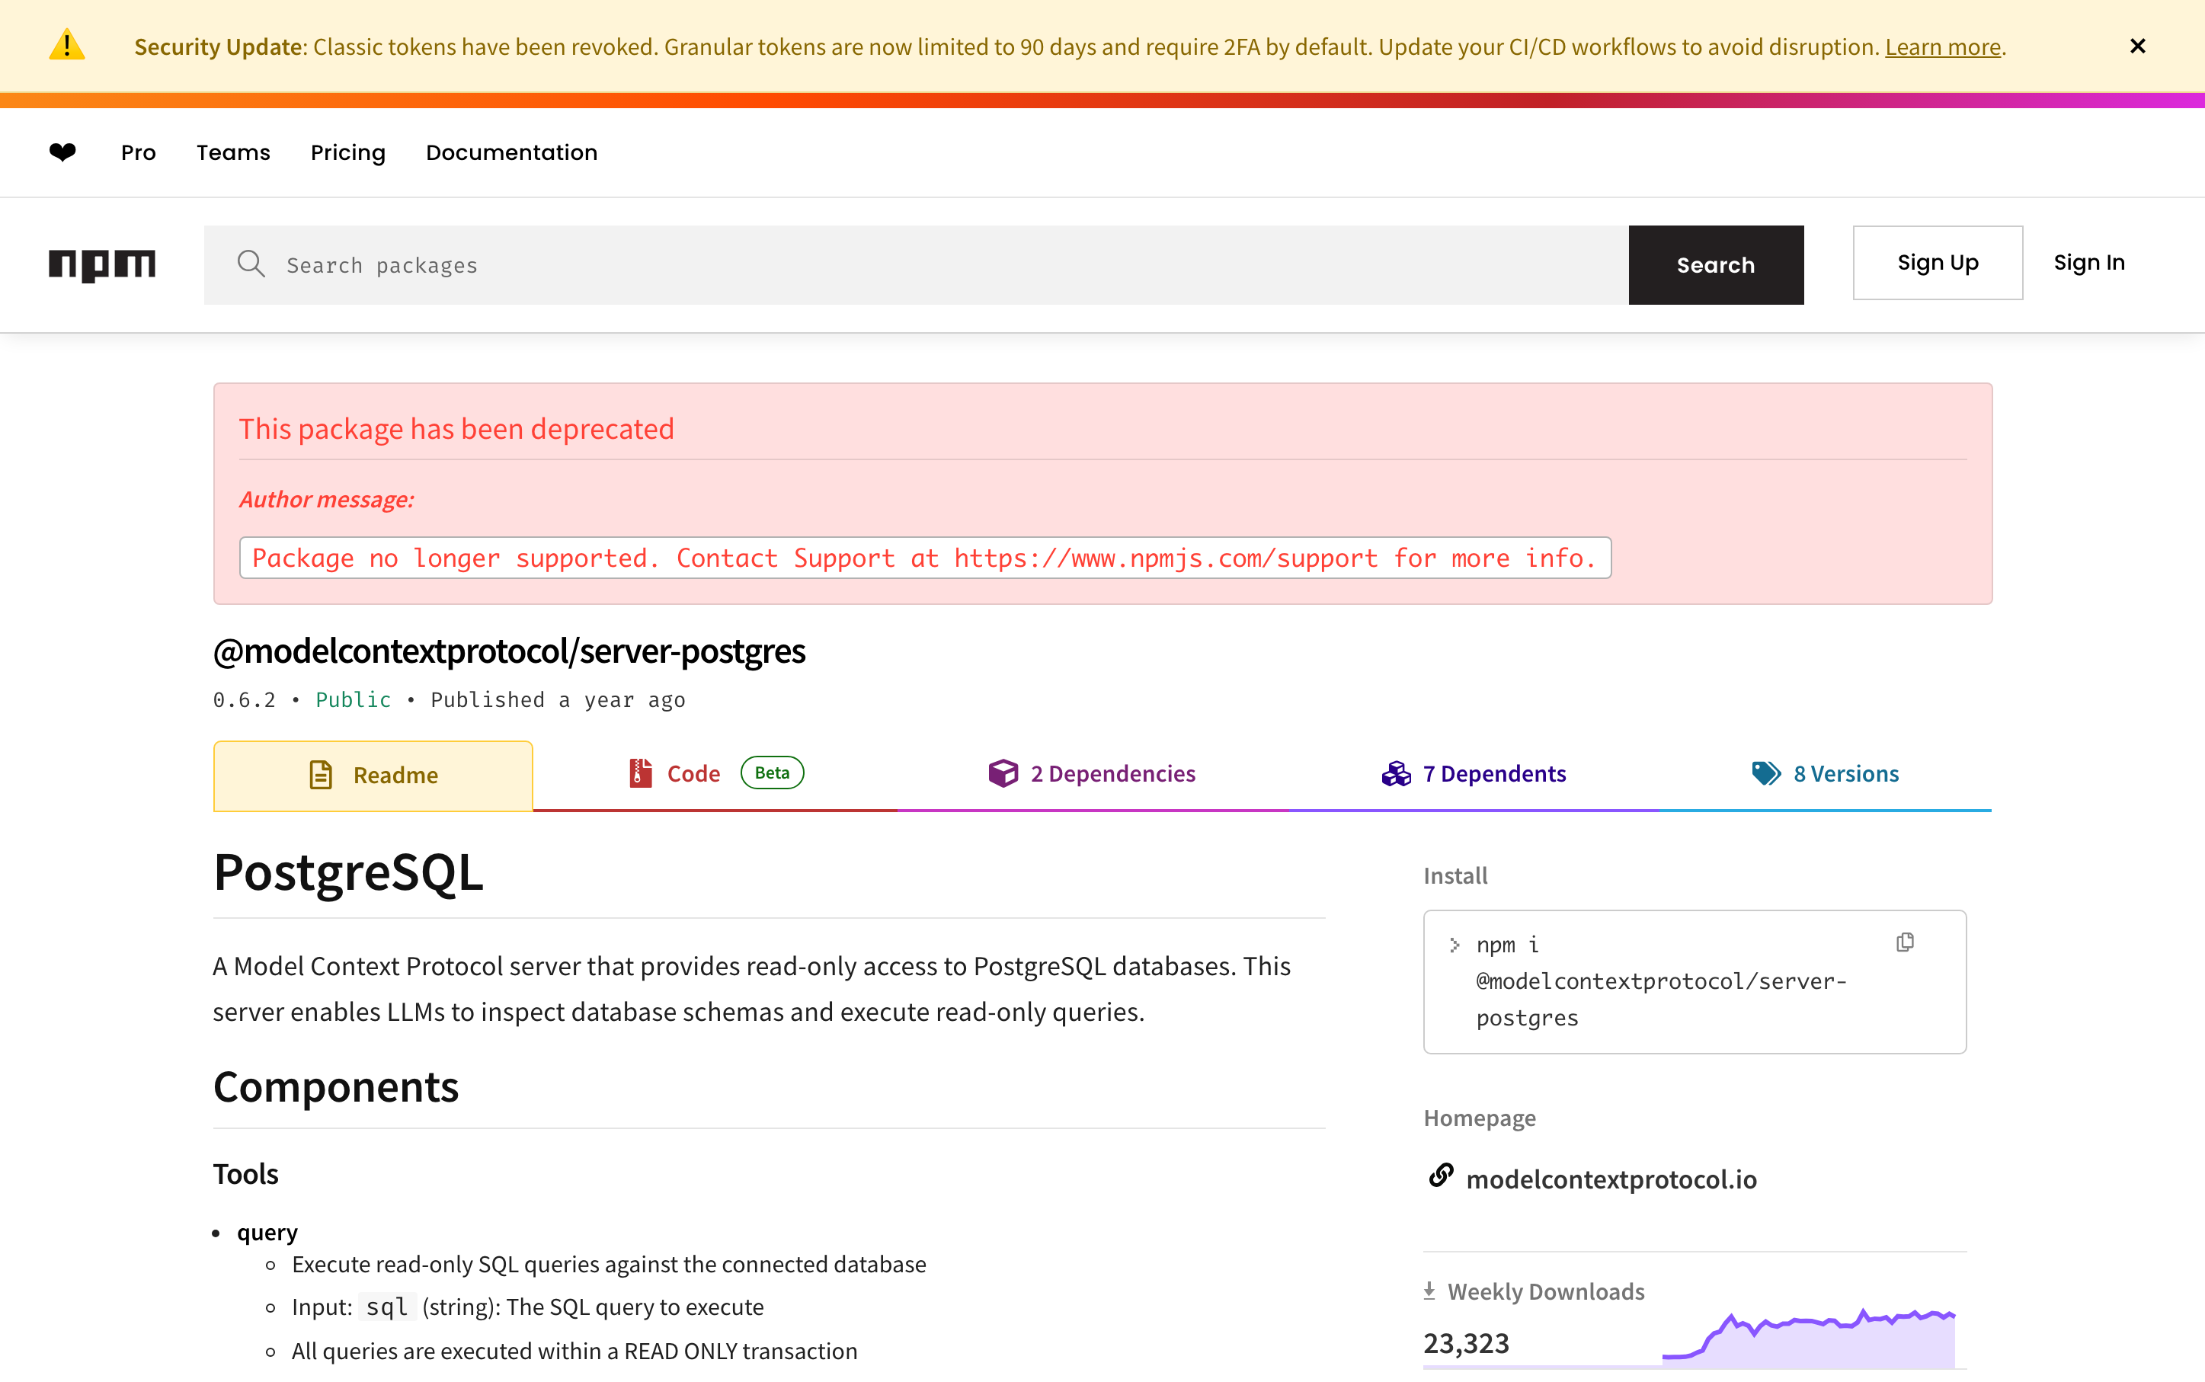Click the black heart icon
Screen dimensions: 2205x1382
click(62, 152)
